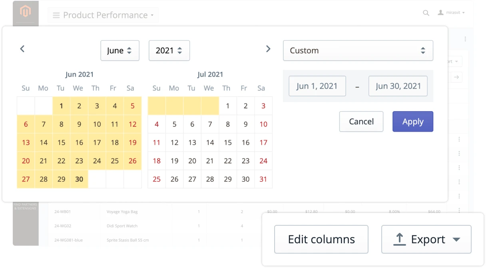Click the Jun 1, 2021 start date field
The width and height of the screenshot is (486, 268).
tap(317, 86)
